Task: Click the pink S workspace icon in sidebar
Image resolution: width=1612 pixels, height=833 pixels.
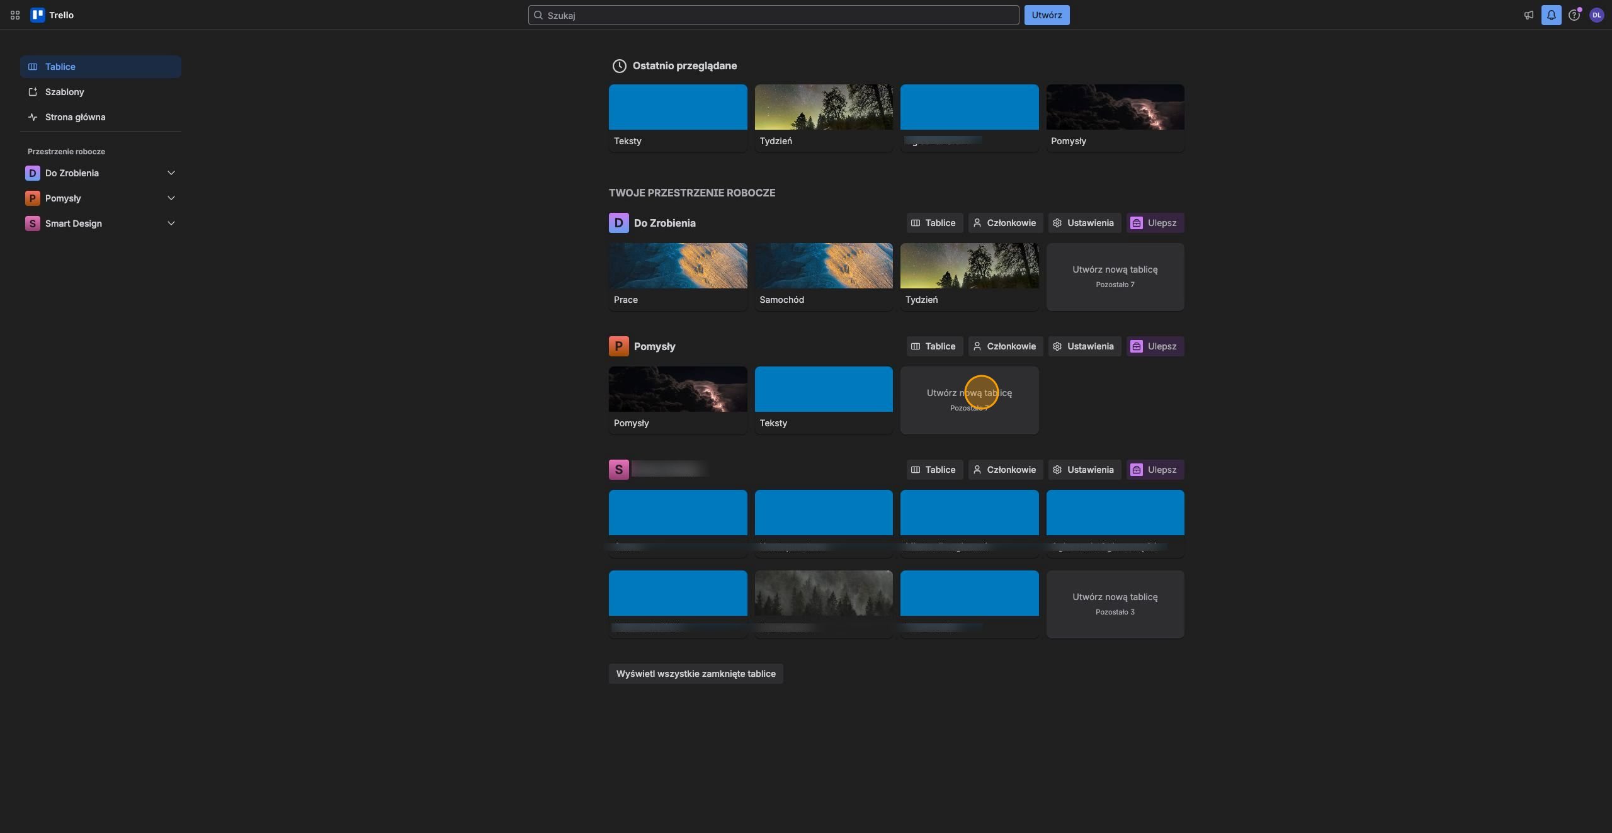Action: click(x=33, y=224)
